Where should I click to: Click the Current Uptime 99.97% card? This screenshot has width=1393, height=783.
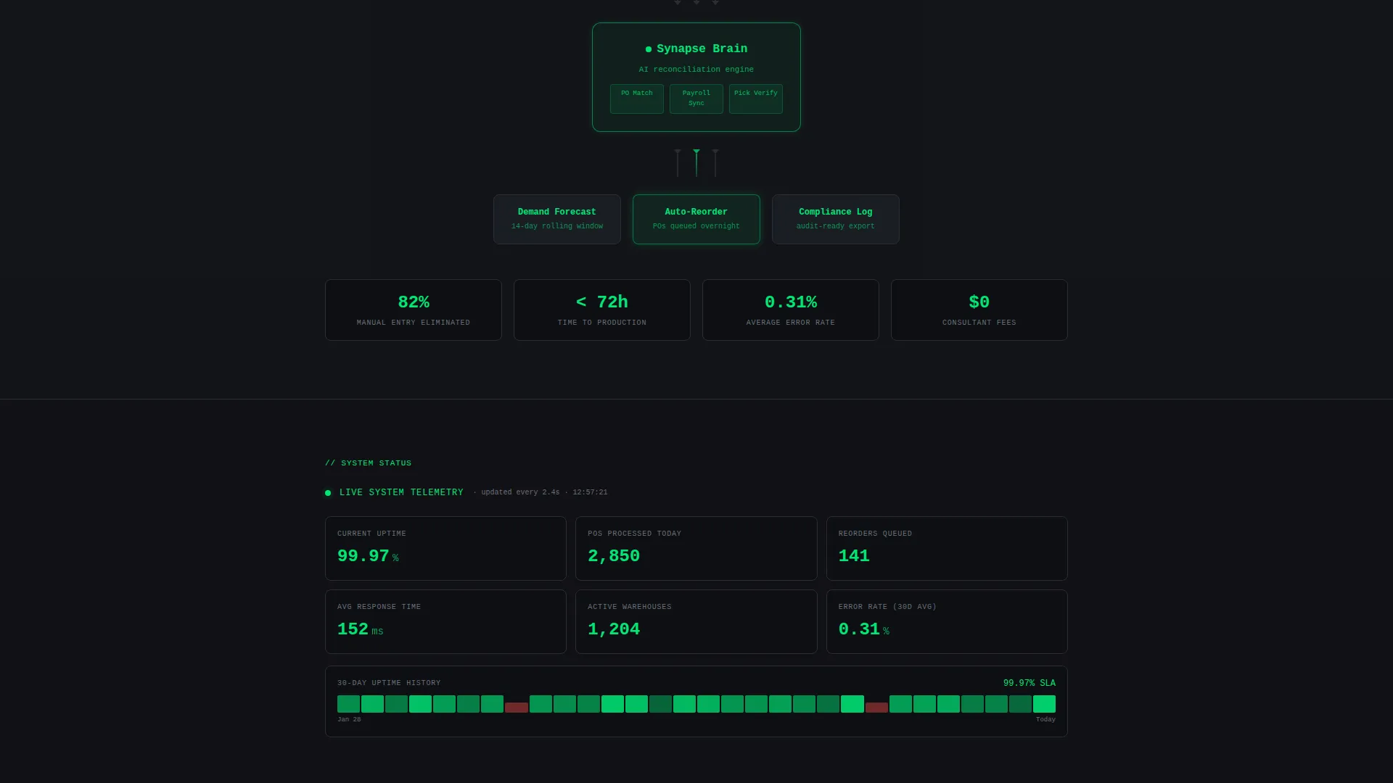445,548
